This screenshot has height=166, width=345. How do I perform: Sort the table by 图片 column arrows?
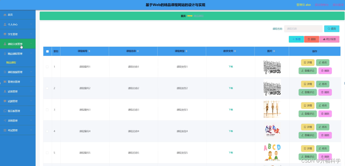(274, 51)
